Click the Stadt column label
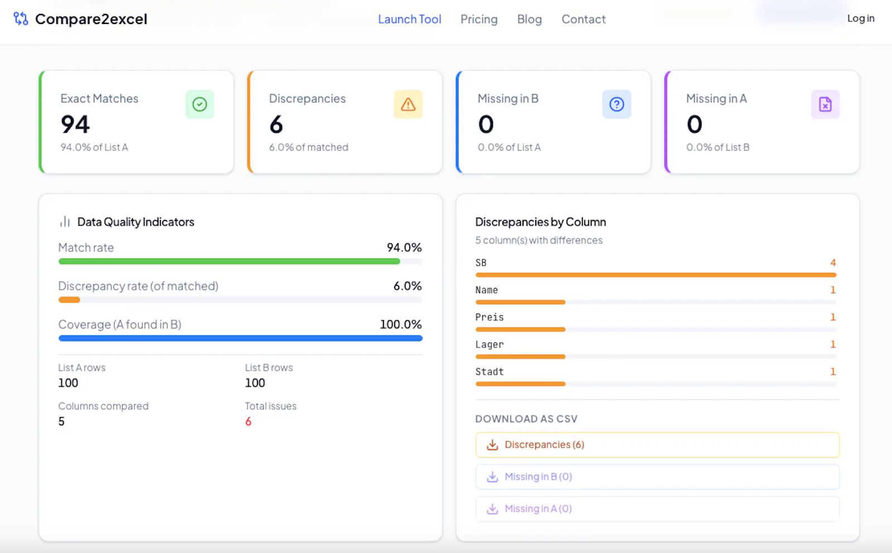The image size is (892, 553). click(x=489, y=372)
